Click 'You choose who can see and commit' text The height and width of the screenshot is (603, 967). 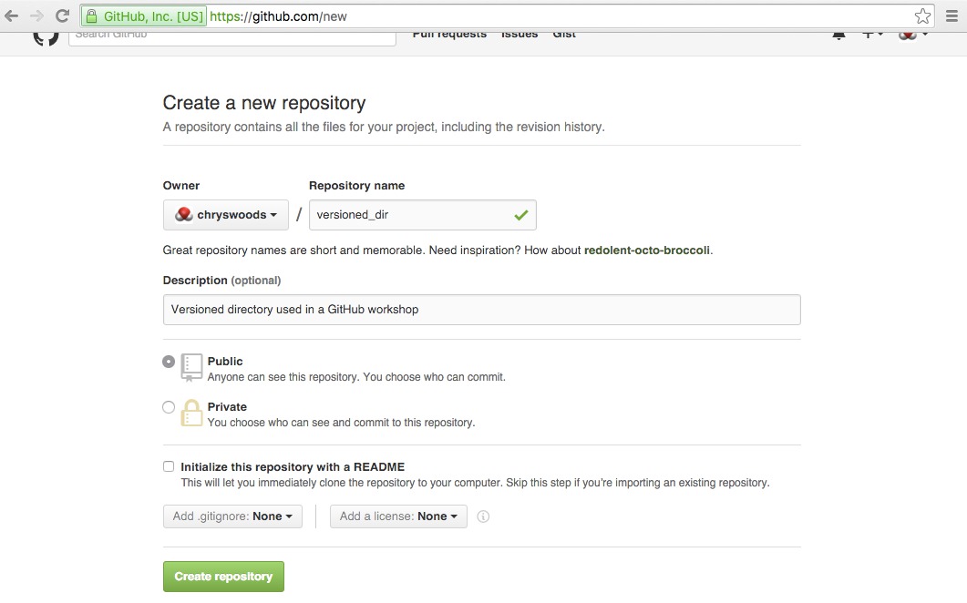tap(341, 423)
